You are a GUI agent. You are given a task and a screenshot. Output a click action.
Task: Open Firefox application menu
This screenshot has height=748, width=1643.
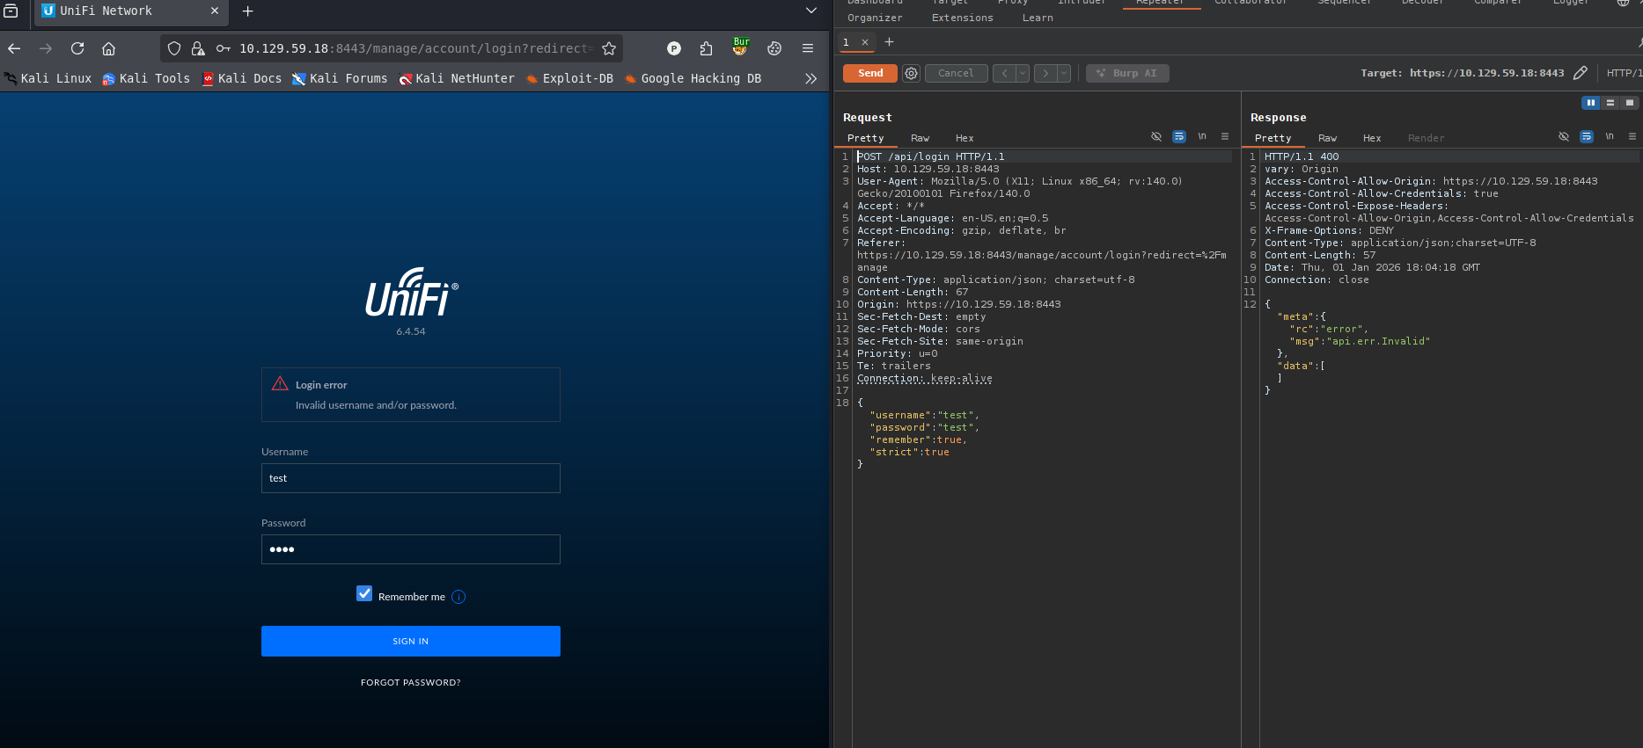[x=808, y=48]
